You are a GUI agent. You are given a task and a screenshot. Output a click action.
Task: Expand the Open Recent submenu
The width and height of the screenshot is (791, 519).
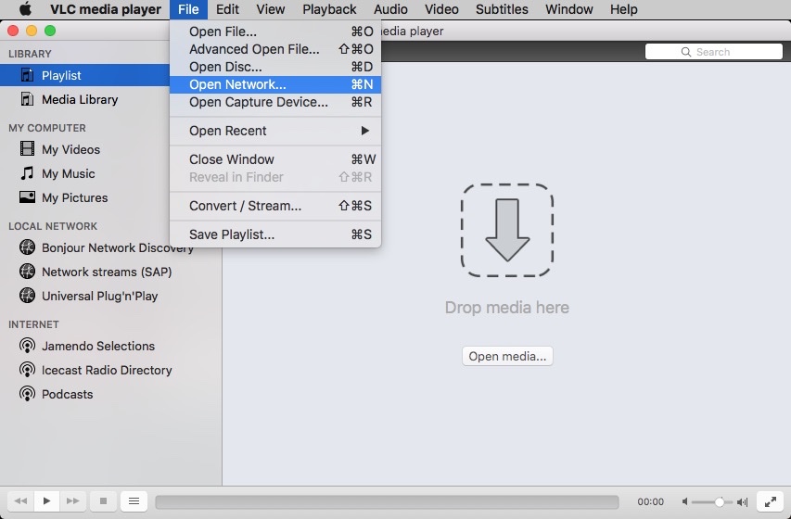tap(274, 131)
